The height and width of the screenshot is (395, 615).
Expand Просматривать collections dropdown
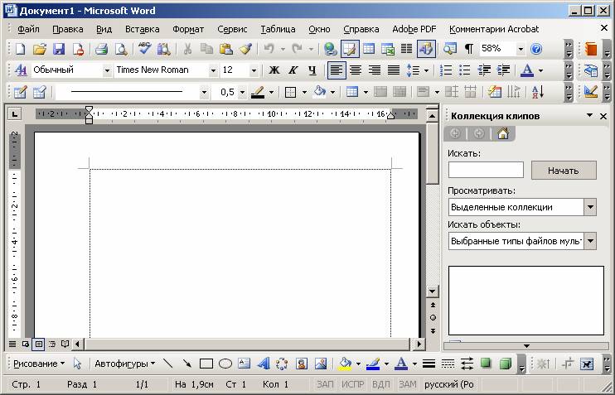tap(590, 207)
